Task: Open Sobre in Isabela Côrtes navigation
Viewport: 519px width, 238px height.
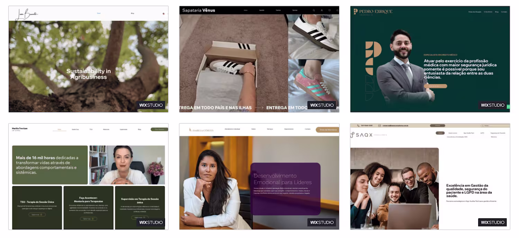Action: pyautogui.click(x=253, y=129)
